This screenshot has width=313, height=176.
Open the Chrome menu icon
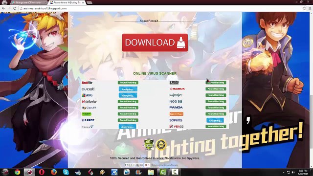[310, 8]
